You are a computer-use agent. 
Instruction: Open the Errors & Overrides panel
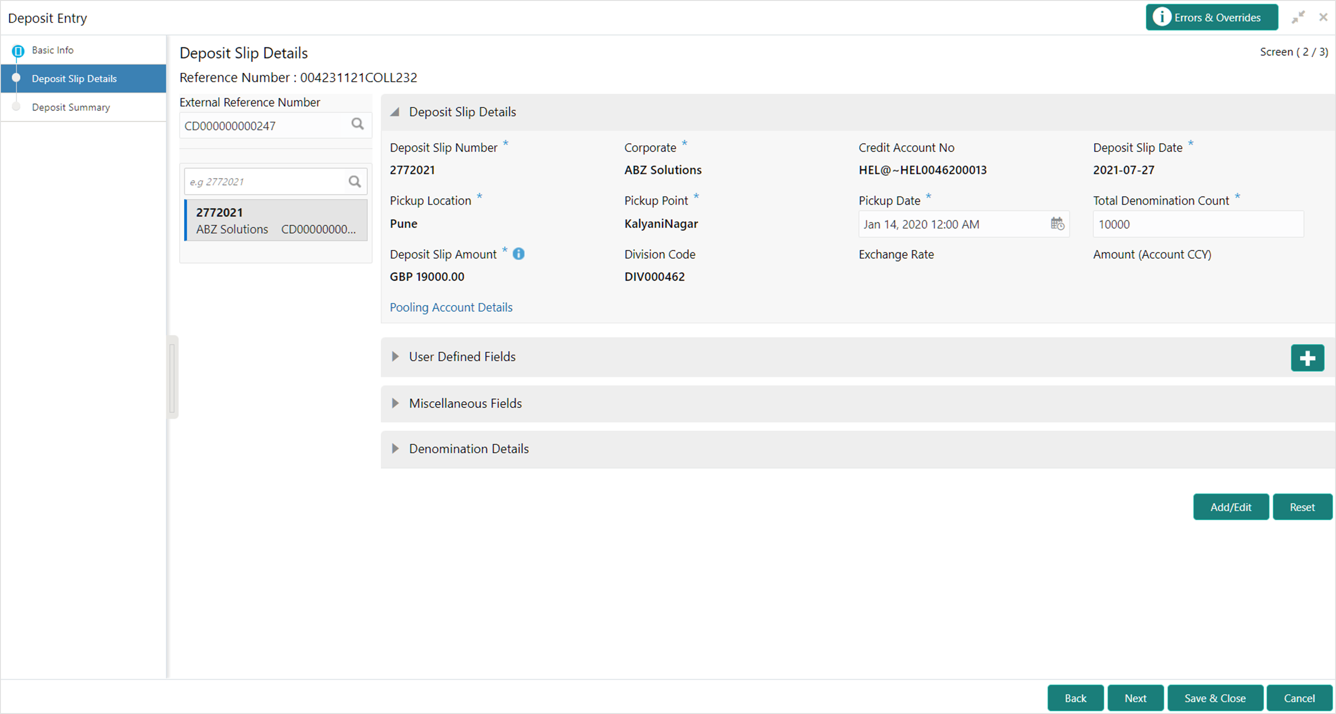pos(1211,18)
